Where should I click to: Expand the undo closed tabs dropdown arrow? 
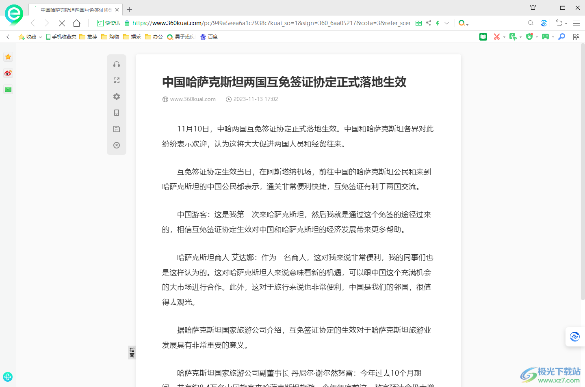point(566,24)
